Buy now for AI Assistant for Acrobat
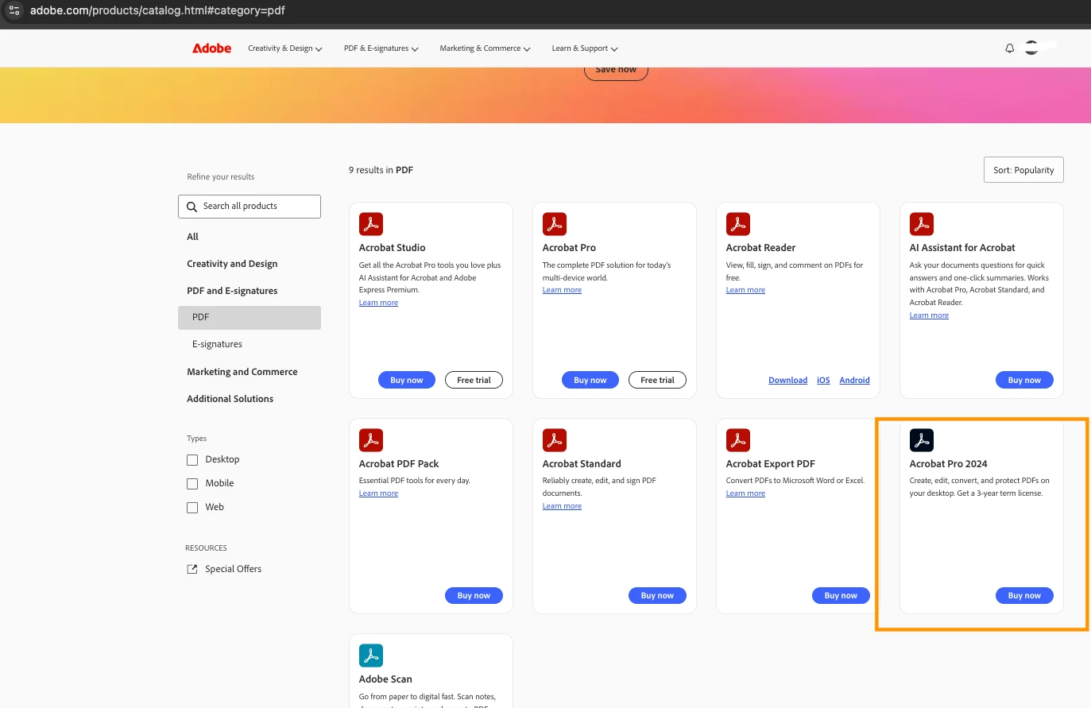The width and height of the screenshot is (1091, 708). click(x=1024, y=380)
